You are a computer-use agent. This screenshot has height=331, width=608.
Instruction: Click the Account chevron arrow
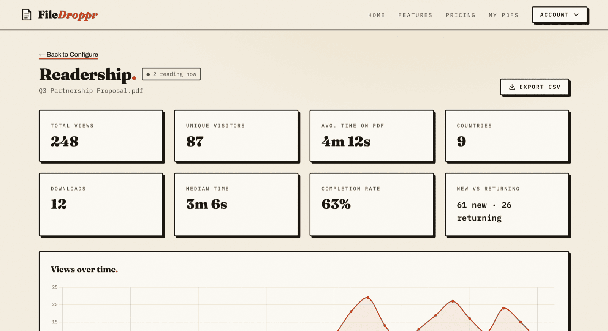576,15
